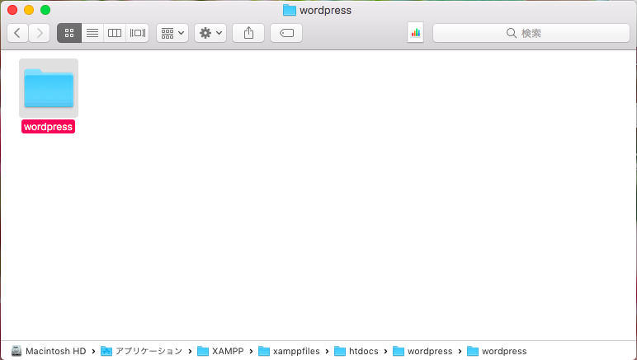Go forward to the next folder
Screen dimensions: 637x360
click(40, 33)
